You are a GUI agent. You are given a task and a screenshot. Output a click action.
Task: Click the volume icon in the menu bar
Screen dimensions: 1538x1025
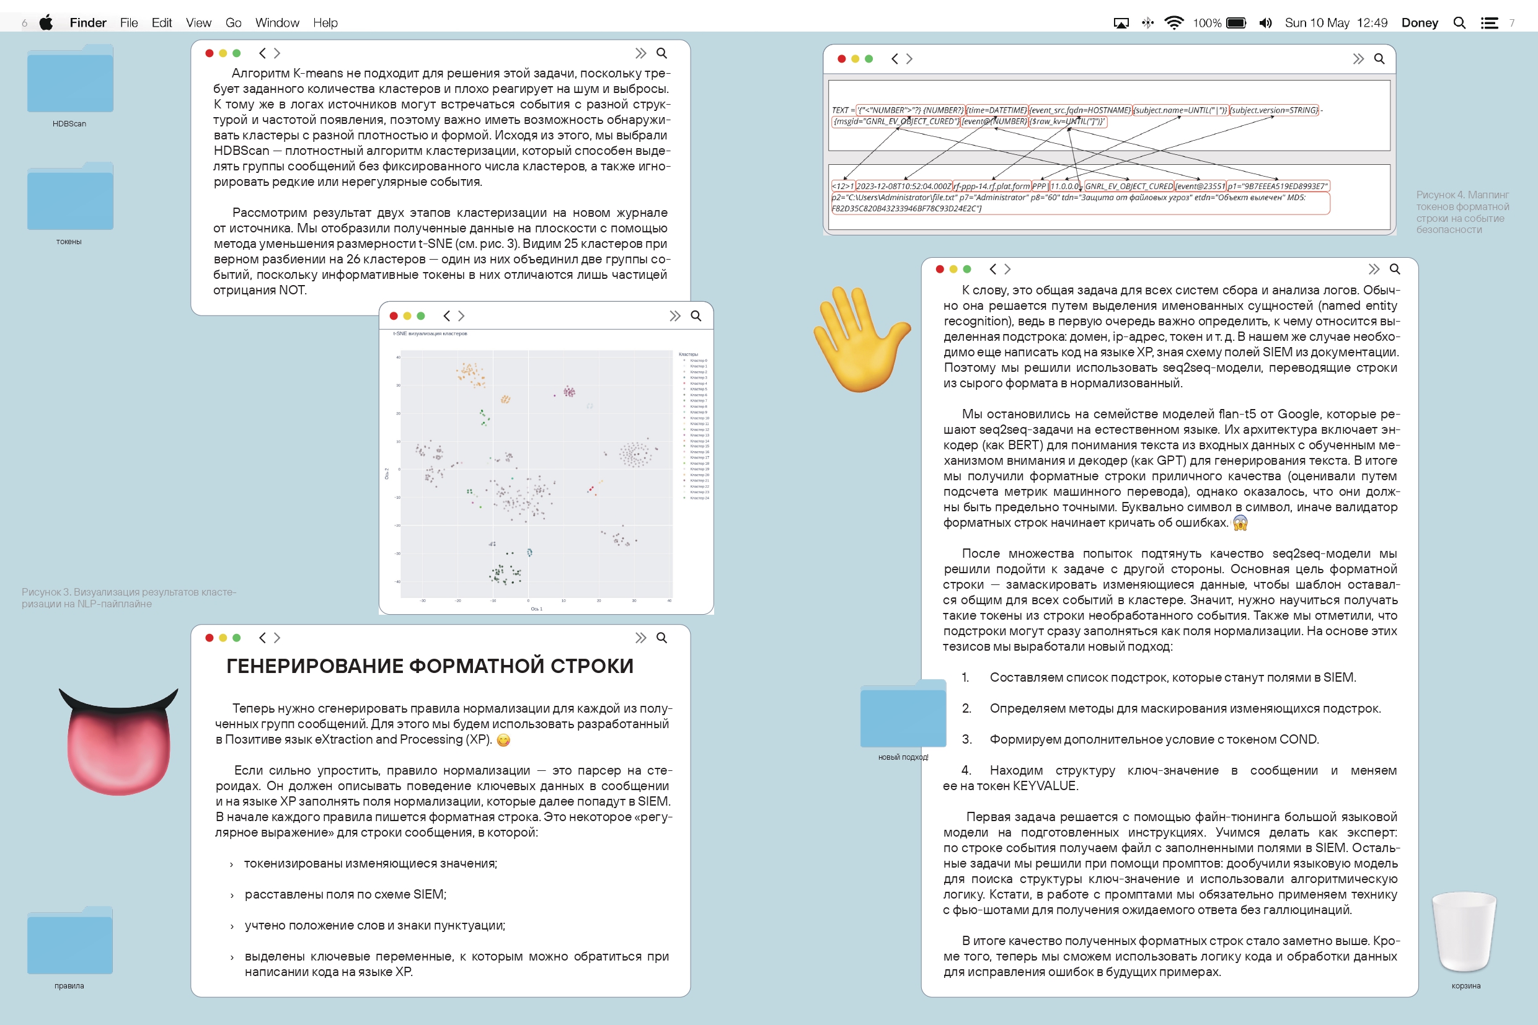click(x=1265, y=23)
